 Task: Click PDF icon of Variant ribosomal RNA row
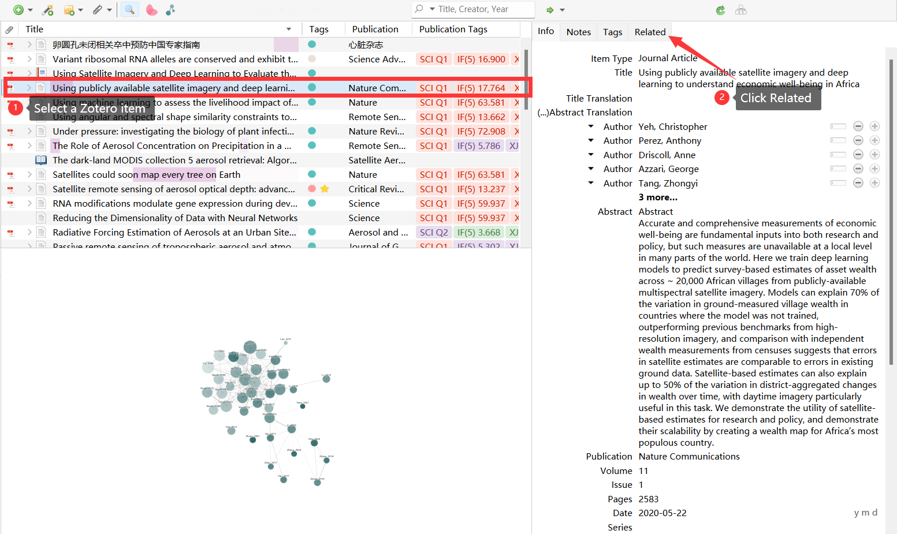[10, 59]
